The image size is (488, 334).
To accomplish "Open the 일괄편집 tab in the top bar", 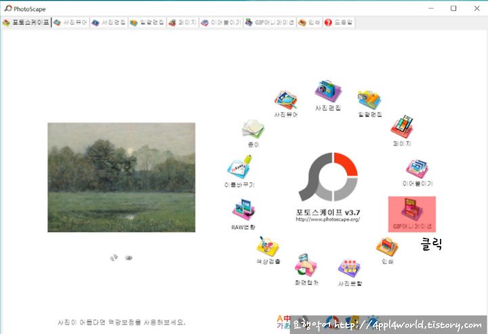I will pyautogui.click(x=147, y=22).
